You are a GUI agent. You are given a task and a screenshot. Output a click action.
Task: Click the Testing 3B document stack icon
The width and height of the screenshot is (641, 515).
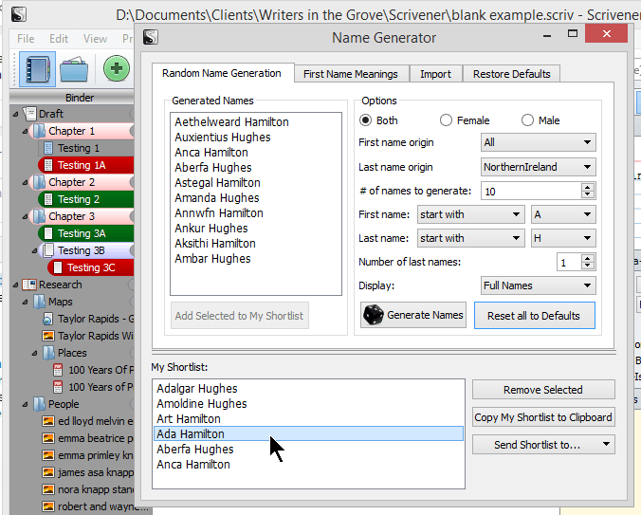click(x=48, y=250)
